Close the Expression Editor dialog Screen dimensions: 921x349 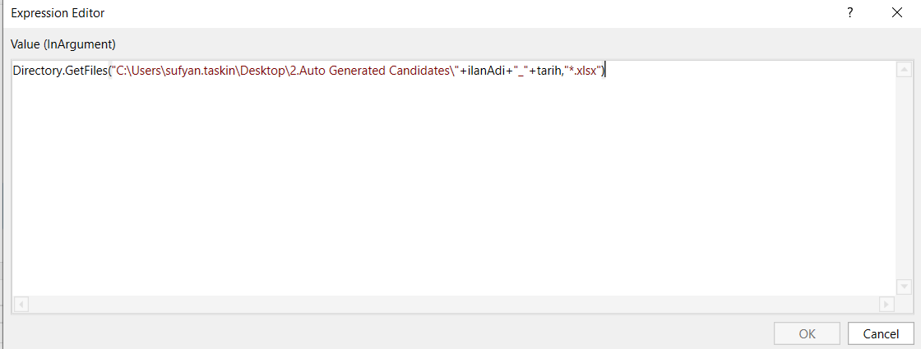pos(896,13)
